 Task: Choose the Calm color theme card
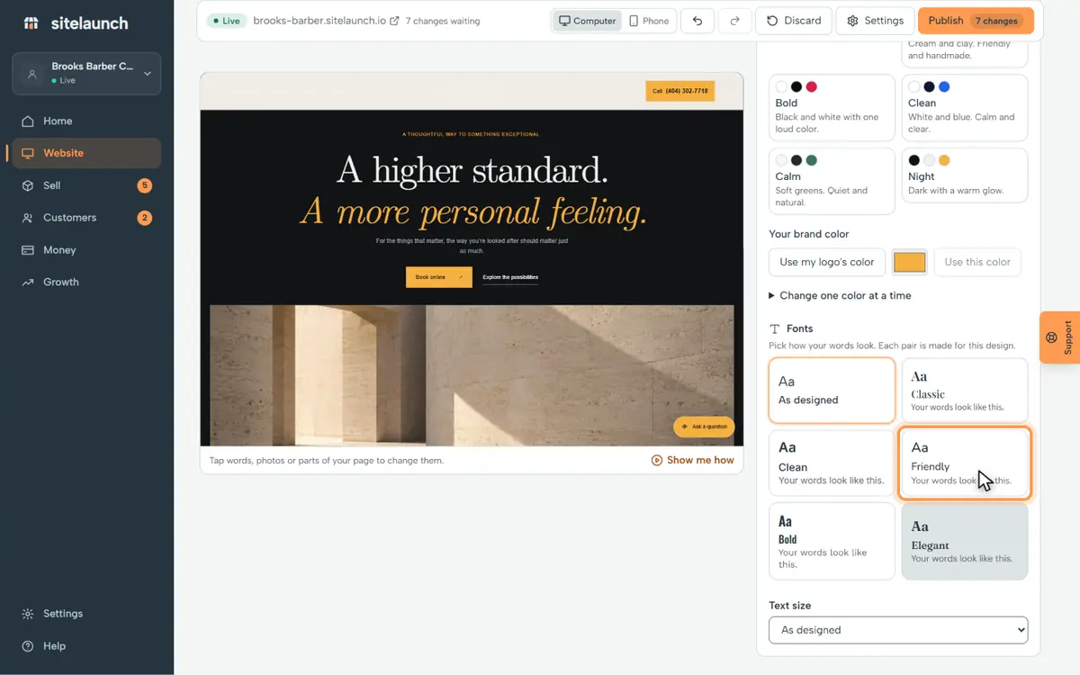click(832, 182)
